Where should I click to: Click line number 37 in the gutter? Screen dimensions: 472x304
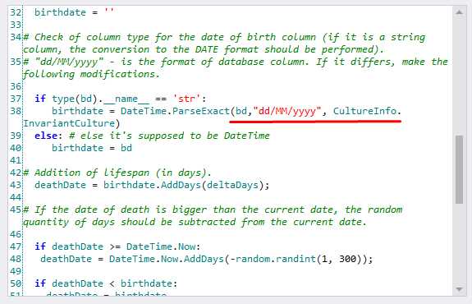[16, 99]
